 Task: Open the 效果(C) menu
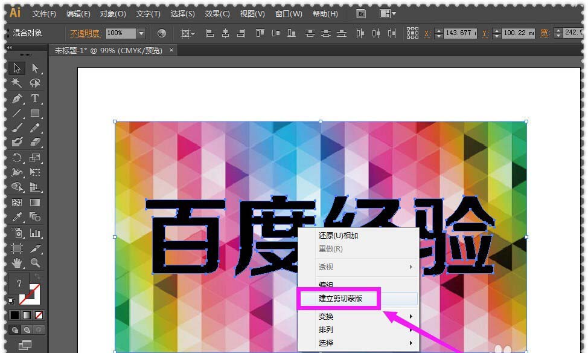[217, 14]
